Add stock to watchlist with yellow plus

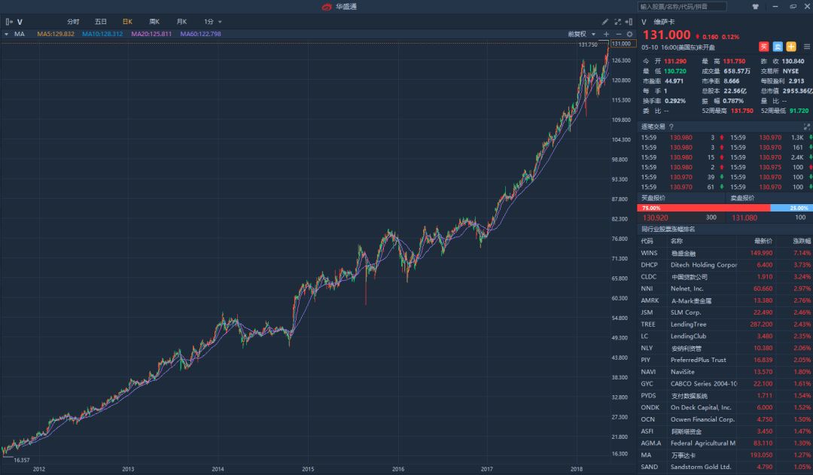click(x=791, y=46)
